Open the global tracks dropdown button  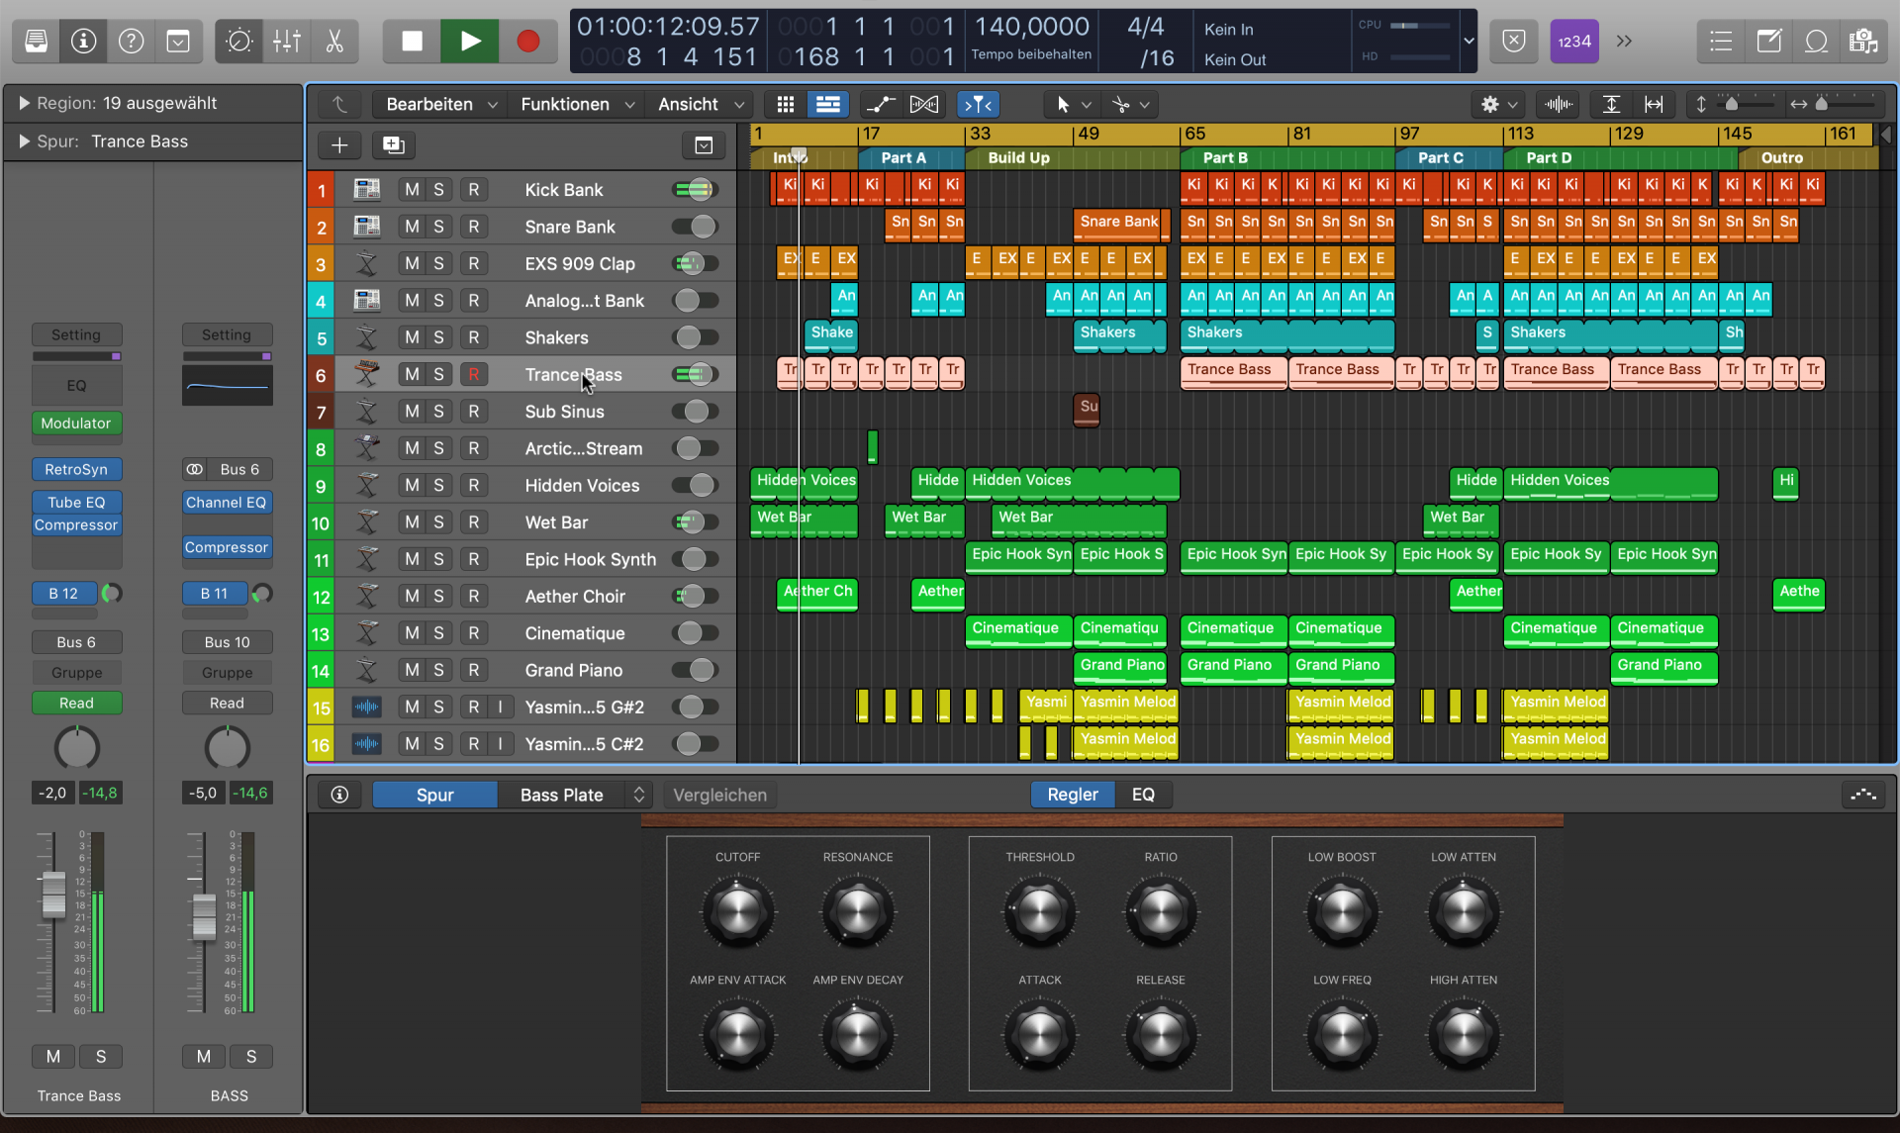tap(704, 145)
